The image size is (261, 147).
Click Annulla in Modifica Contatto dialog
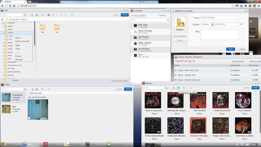point(242,49)
